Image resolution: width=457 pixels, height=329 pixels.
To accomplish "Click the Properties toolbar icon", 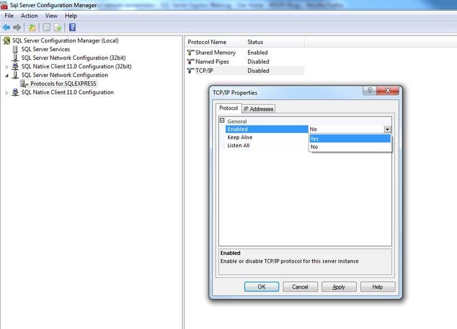I will 46,27.
